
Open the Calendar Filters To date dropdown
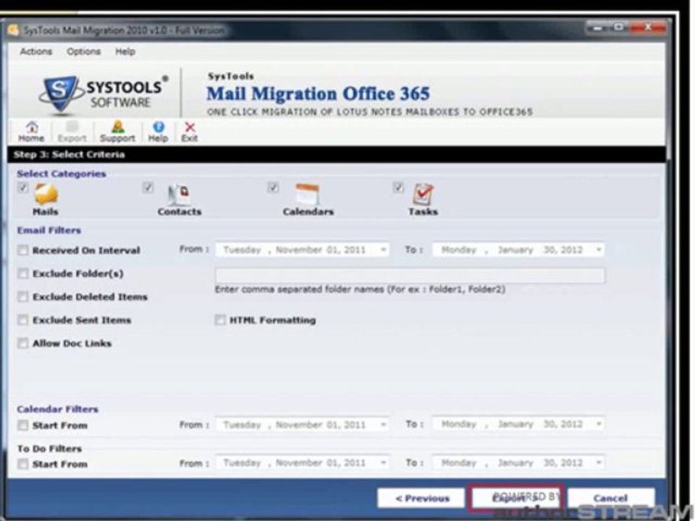(x=599, y=425)
